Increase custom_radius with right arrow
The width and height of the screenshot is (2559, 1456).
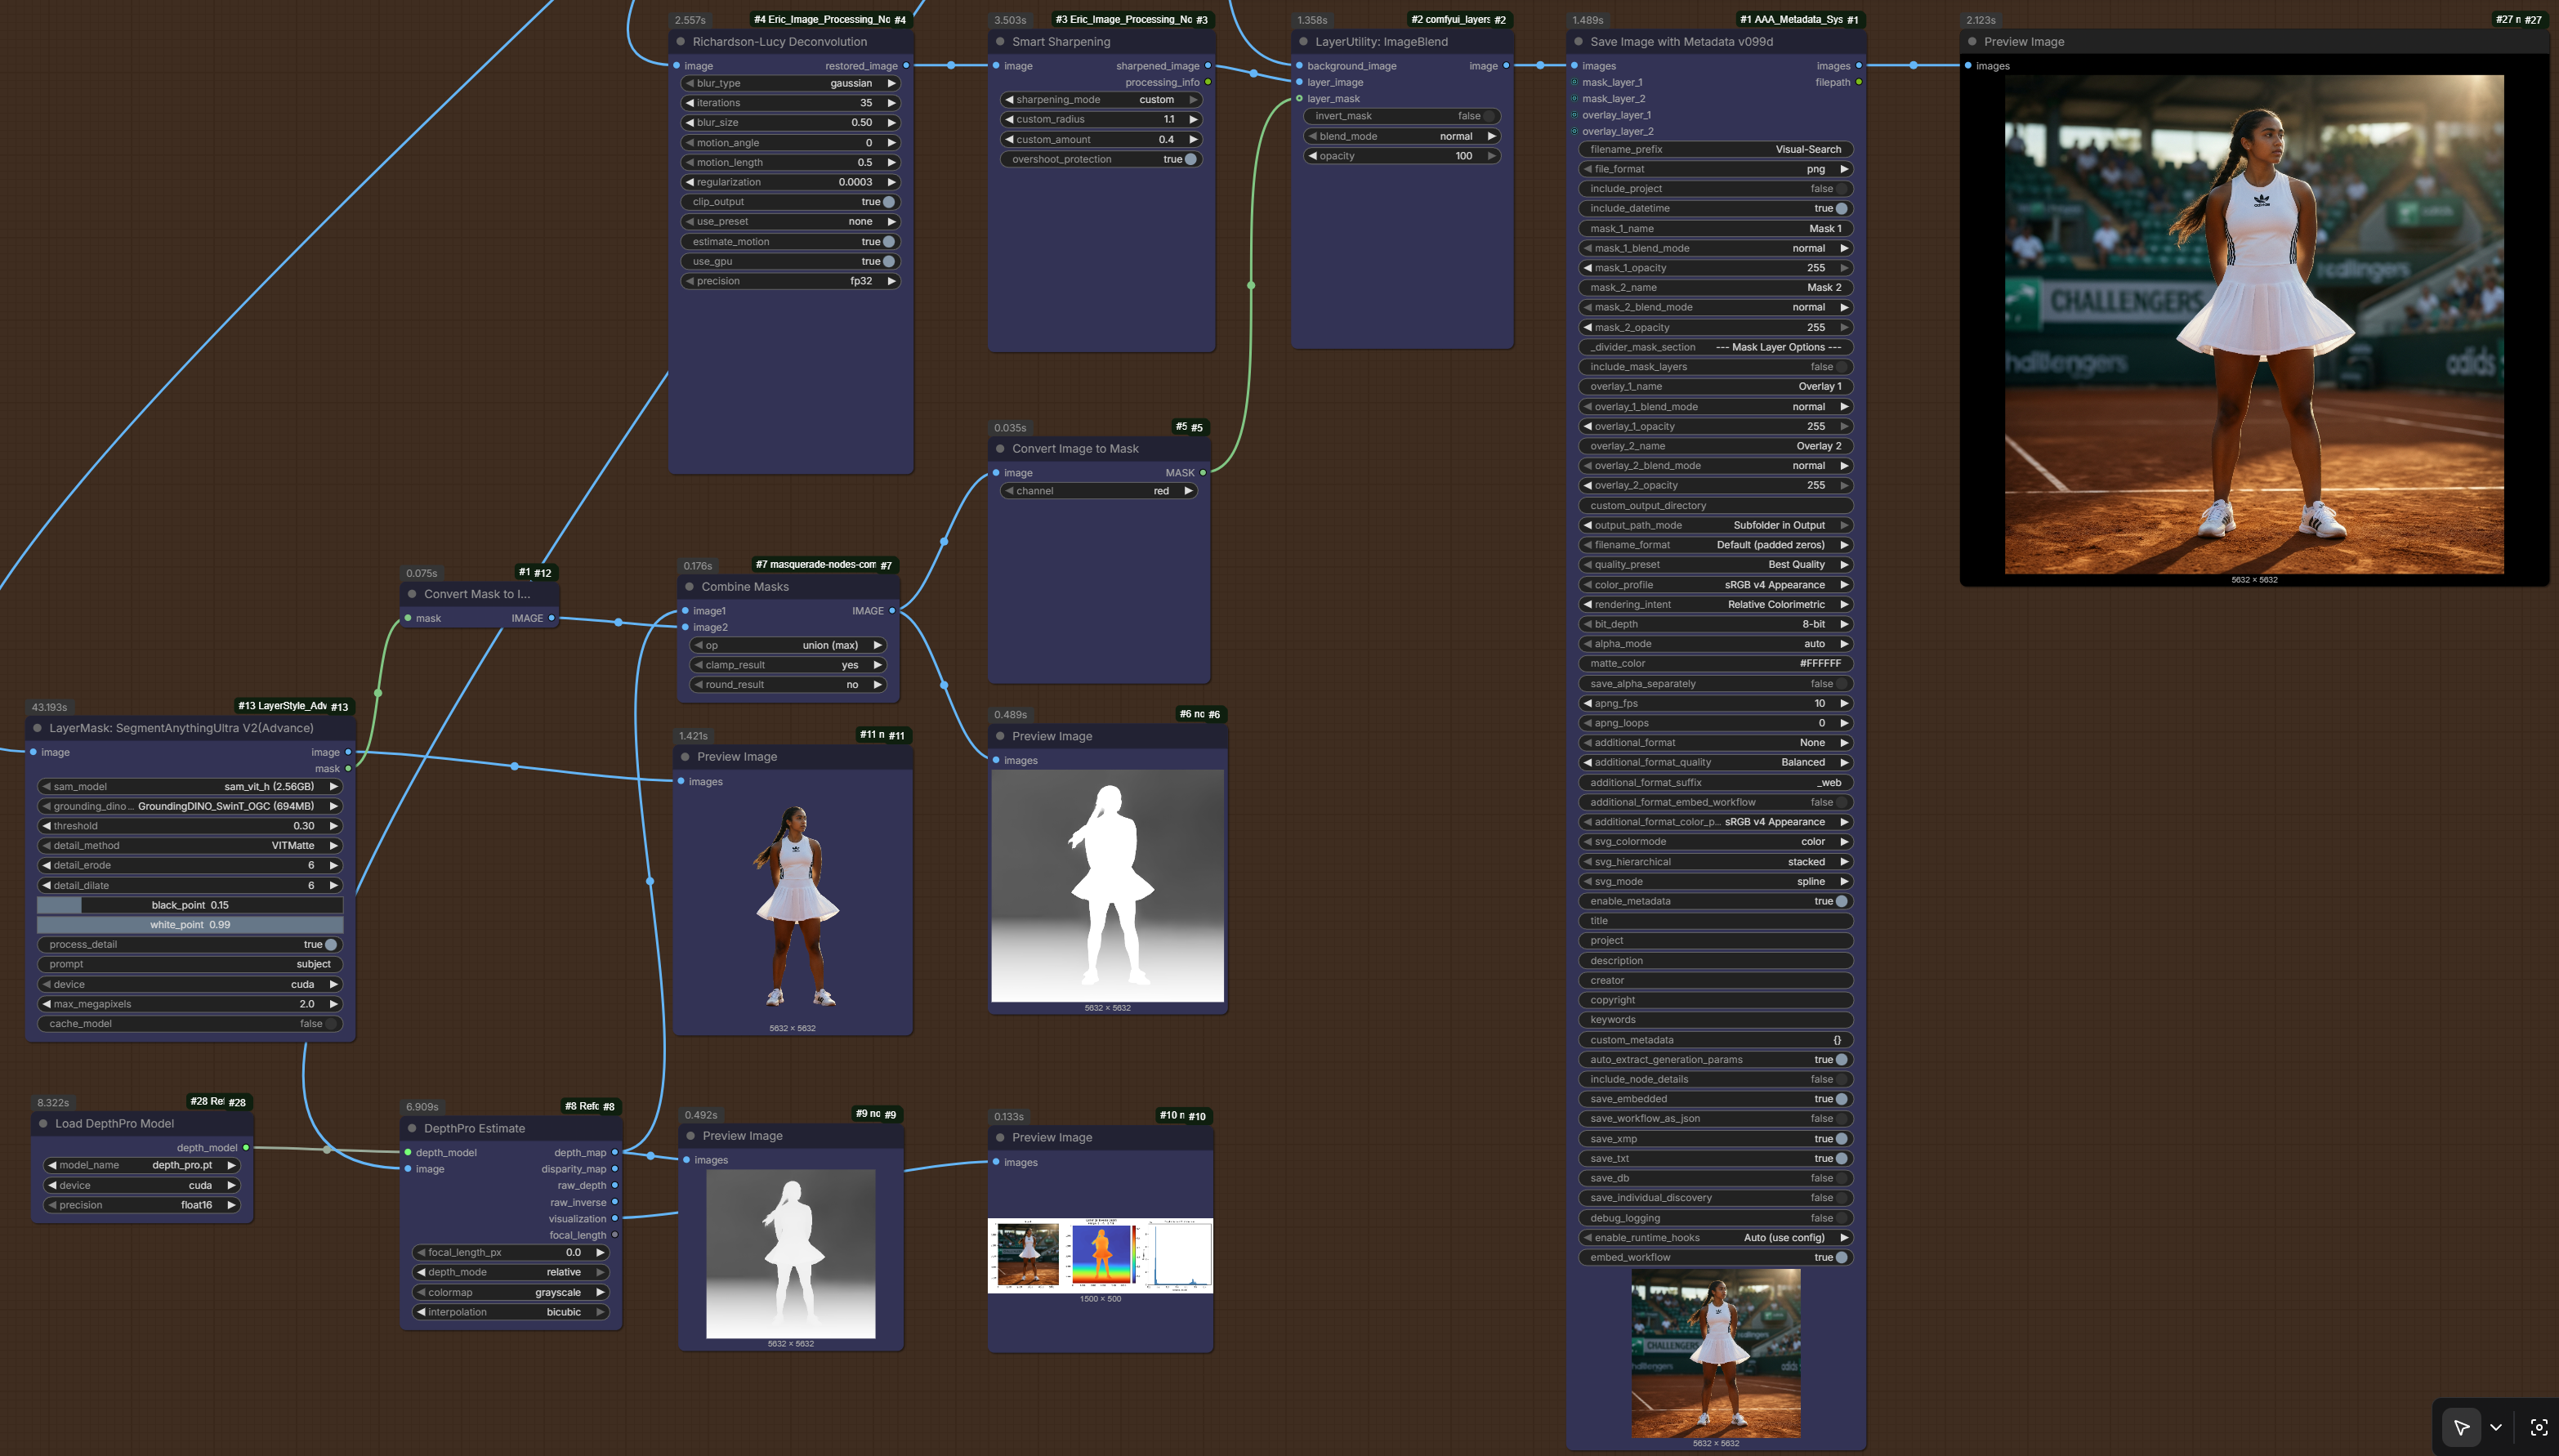click(x=1193, y=119)
